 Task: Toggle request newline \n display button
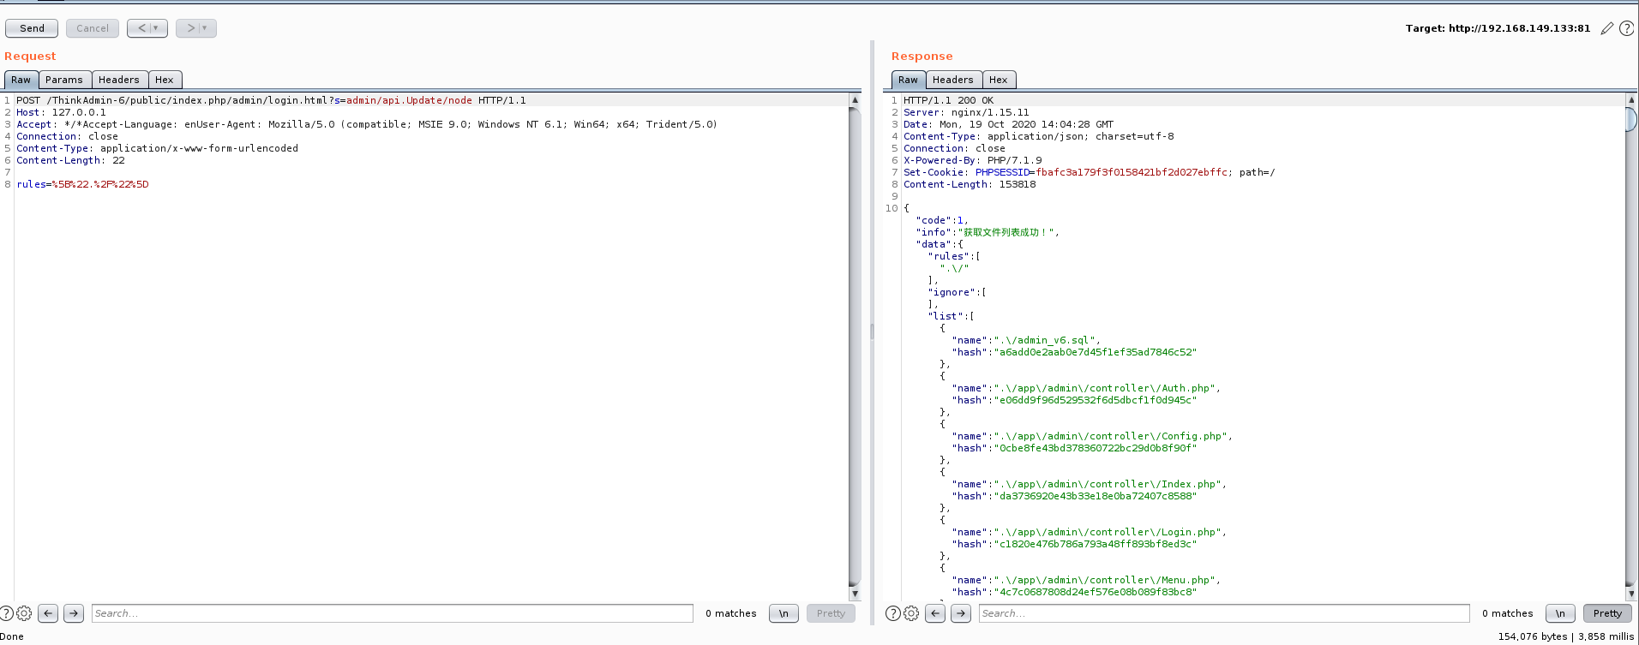point(784,613)
